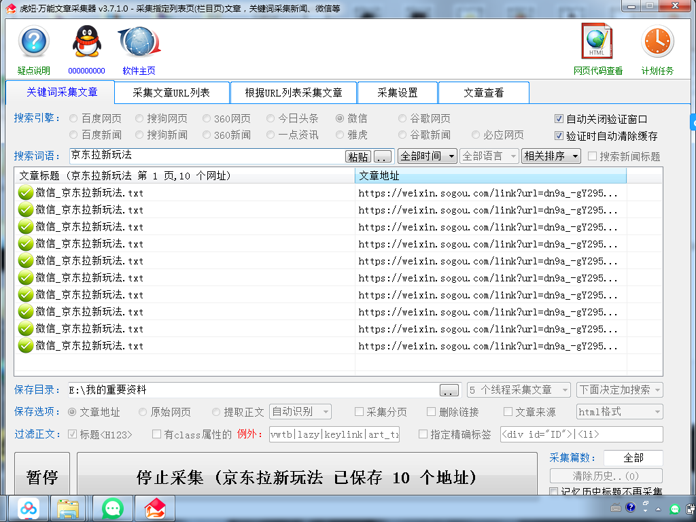Enable 搜索新闻标题 checkbox
Image resolution: width=696 pixels, height=522 pixels.
(592, 156)
